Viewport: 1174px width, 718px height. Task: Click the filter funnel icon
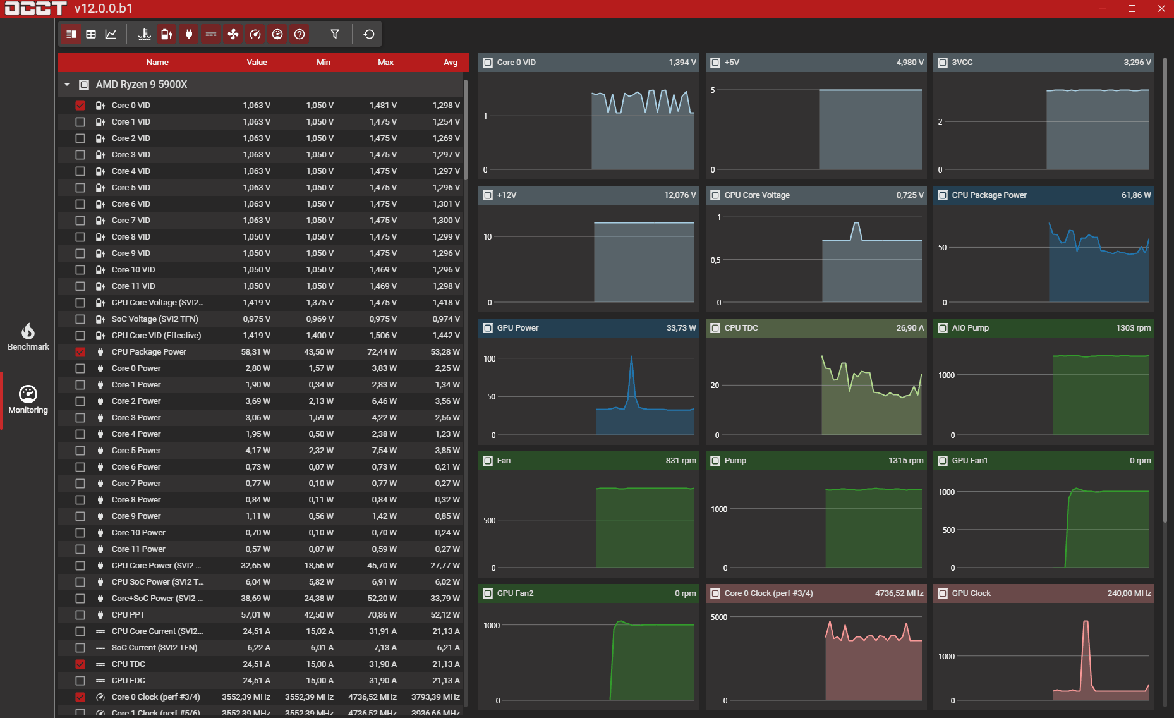click(x=334, y=34)
